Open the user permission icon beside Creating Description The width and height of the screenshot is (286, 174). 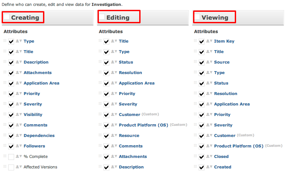[19, 62]
